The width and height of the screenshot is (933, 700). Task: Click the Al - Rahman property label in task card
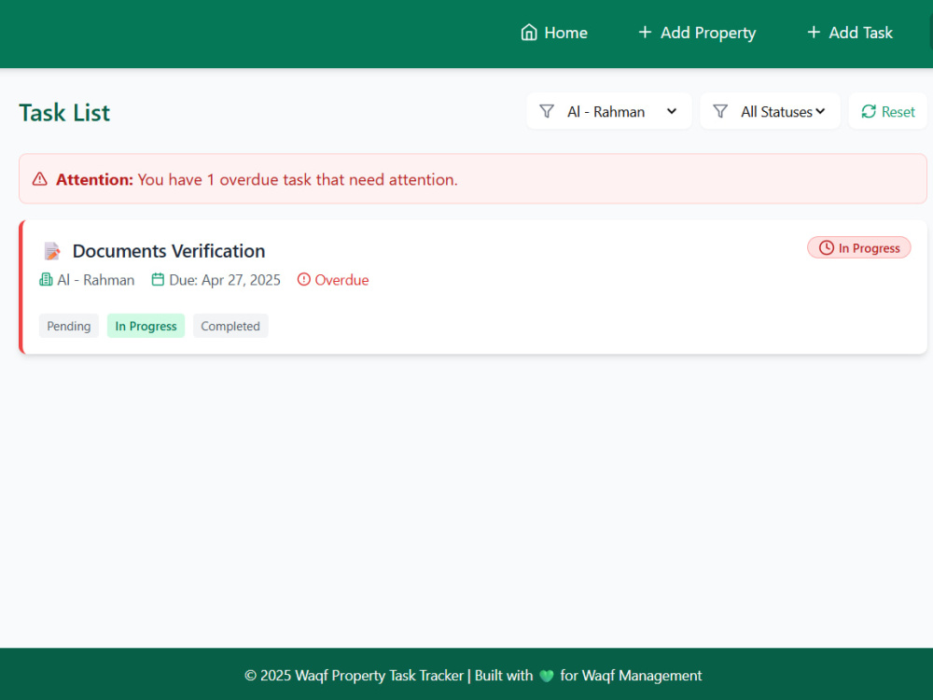[x=96, y=280]
